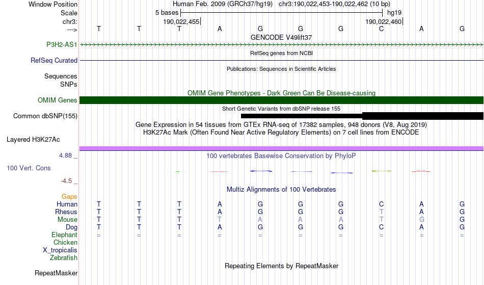Screen dimensions: 484x285
Task: Click the GTEx Gene Expression track title
Action: [281, 125]
